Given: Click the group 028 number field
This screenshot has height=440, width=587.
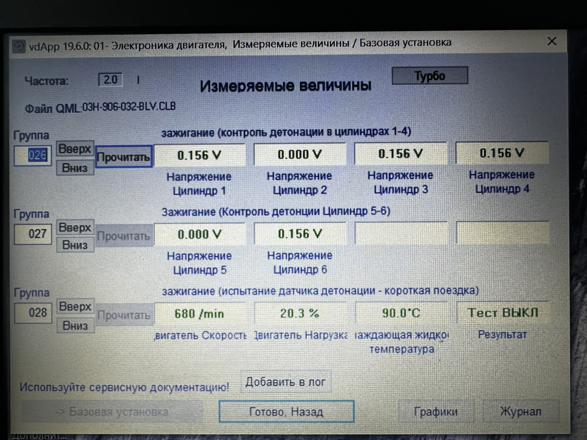Looking at the screenshot, I should click(33, 313).
